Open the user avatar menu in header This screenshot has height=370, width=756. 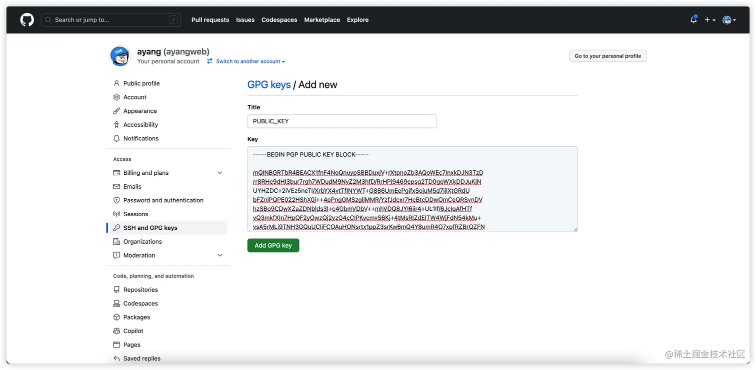(729, 20)
